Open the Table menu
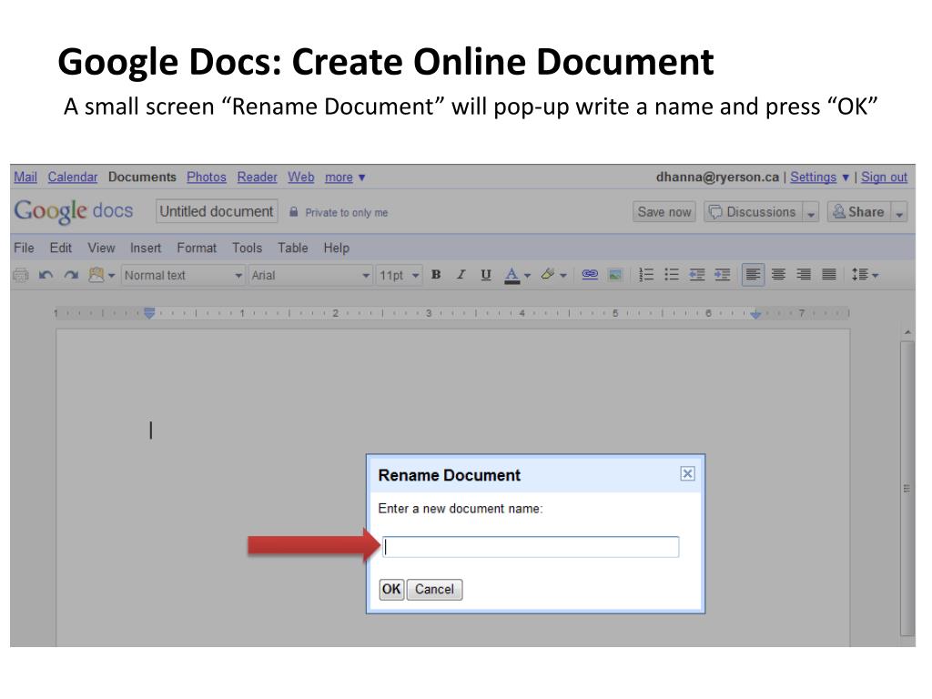 click(293, 248)
